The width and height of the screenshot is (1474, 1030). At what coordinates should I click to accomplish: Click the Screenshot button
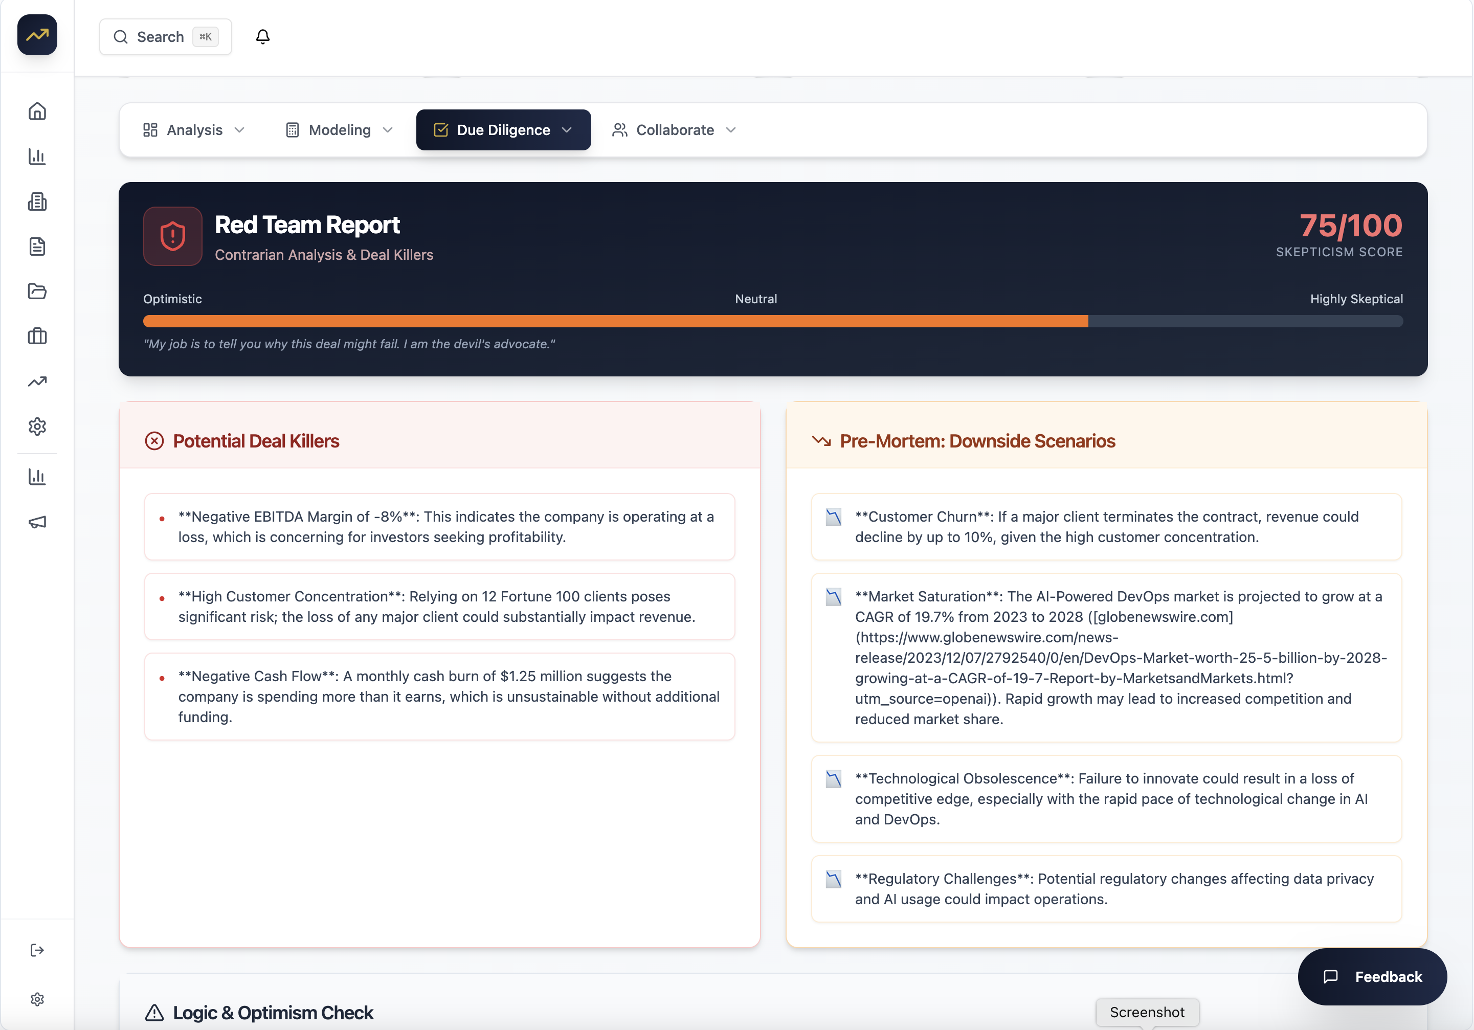[x=1147, y=1012]
